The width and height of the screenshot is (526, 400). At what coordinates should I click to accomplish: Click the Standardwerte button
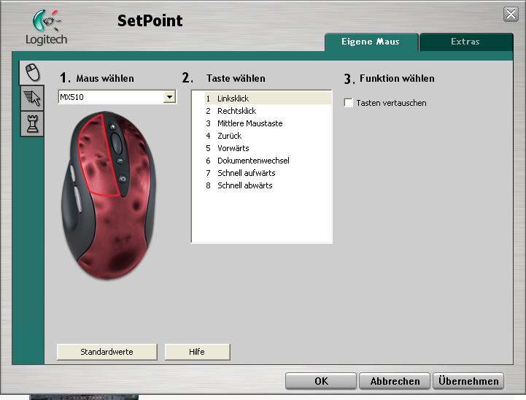click(107, 352)
